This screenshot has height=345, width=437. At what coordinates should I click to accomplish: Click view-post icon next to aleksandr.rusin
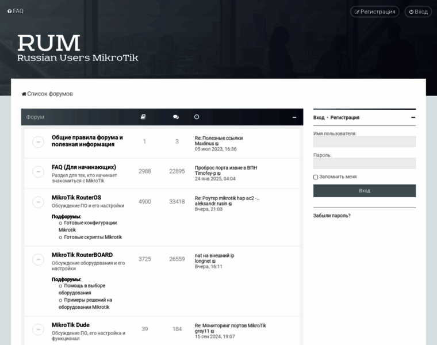click(x=230, y=204)
